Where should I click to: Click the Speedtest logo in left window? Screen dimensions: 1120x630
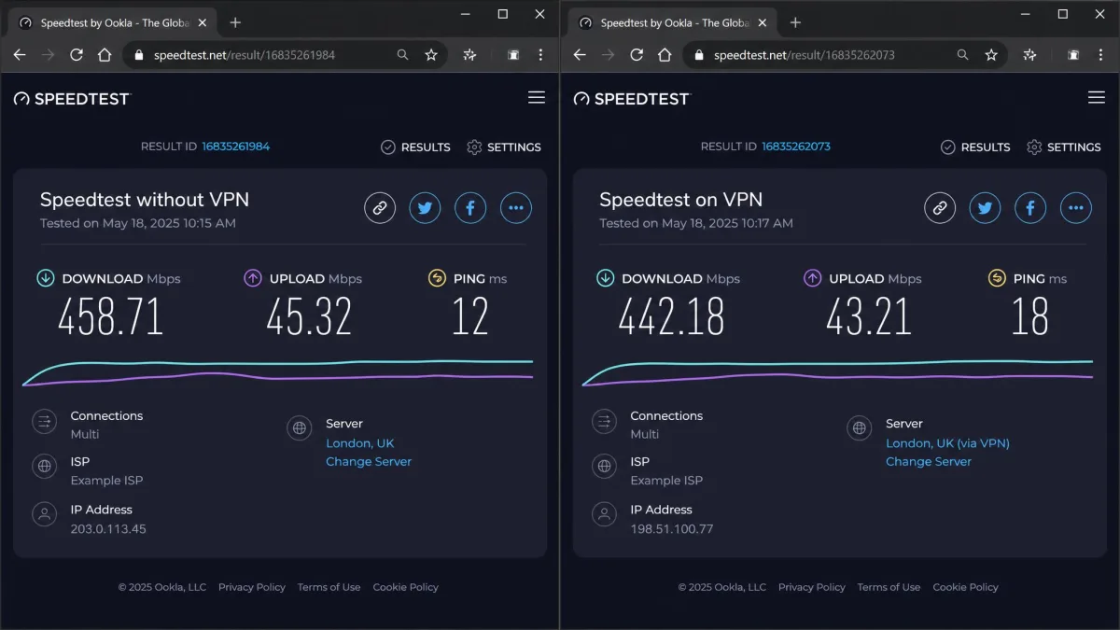[x=72, y=98]
